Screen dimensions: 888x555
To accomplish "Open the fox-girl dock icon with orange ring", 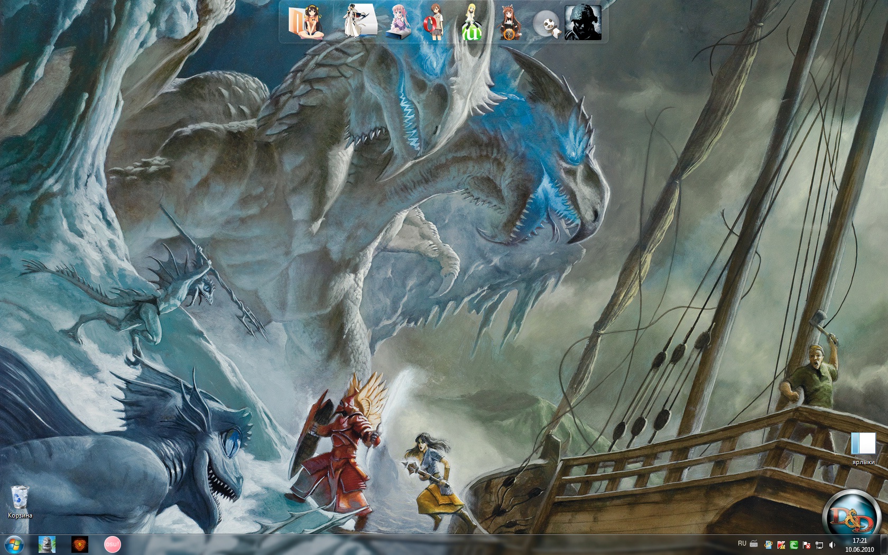I will point(510,23).
